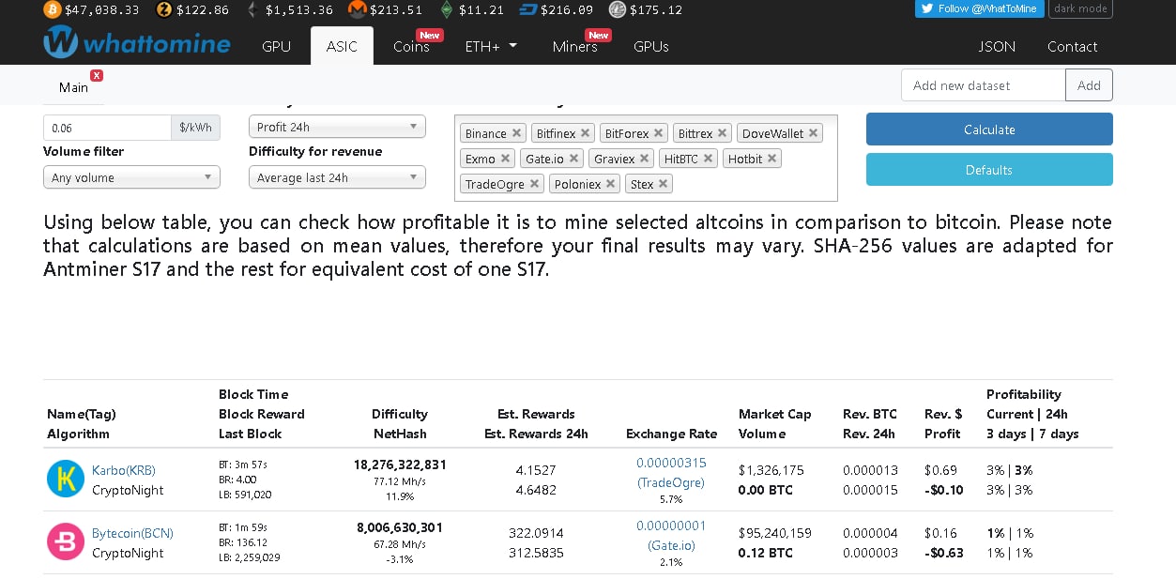Open the Karbo(KRB) coin link
This screenshot has height=579, width=1176.
tap(124, 470)
